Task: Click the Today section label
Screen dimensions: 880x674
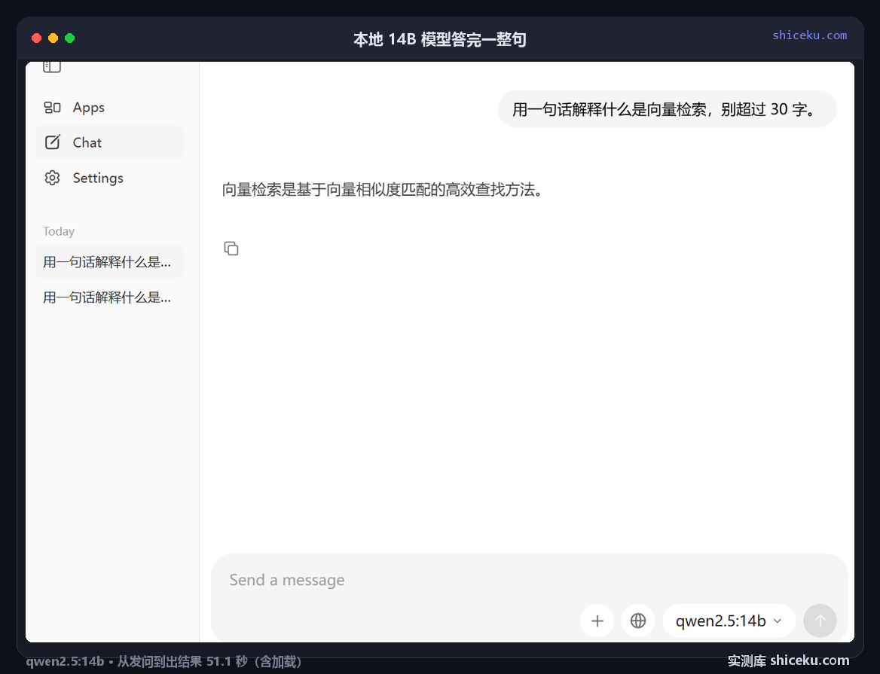Action: [59, 231]
